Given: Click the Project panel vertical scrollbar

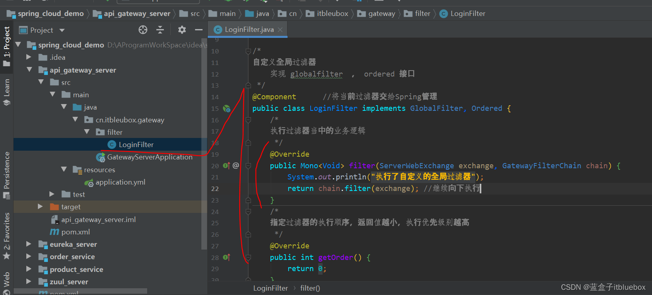Looking at the screenshot, I should tap(205, 144).
